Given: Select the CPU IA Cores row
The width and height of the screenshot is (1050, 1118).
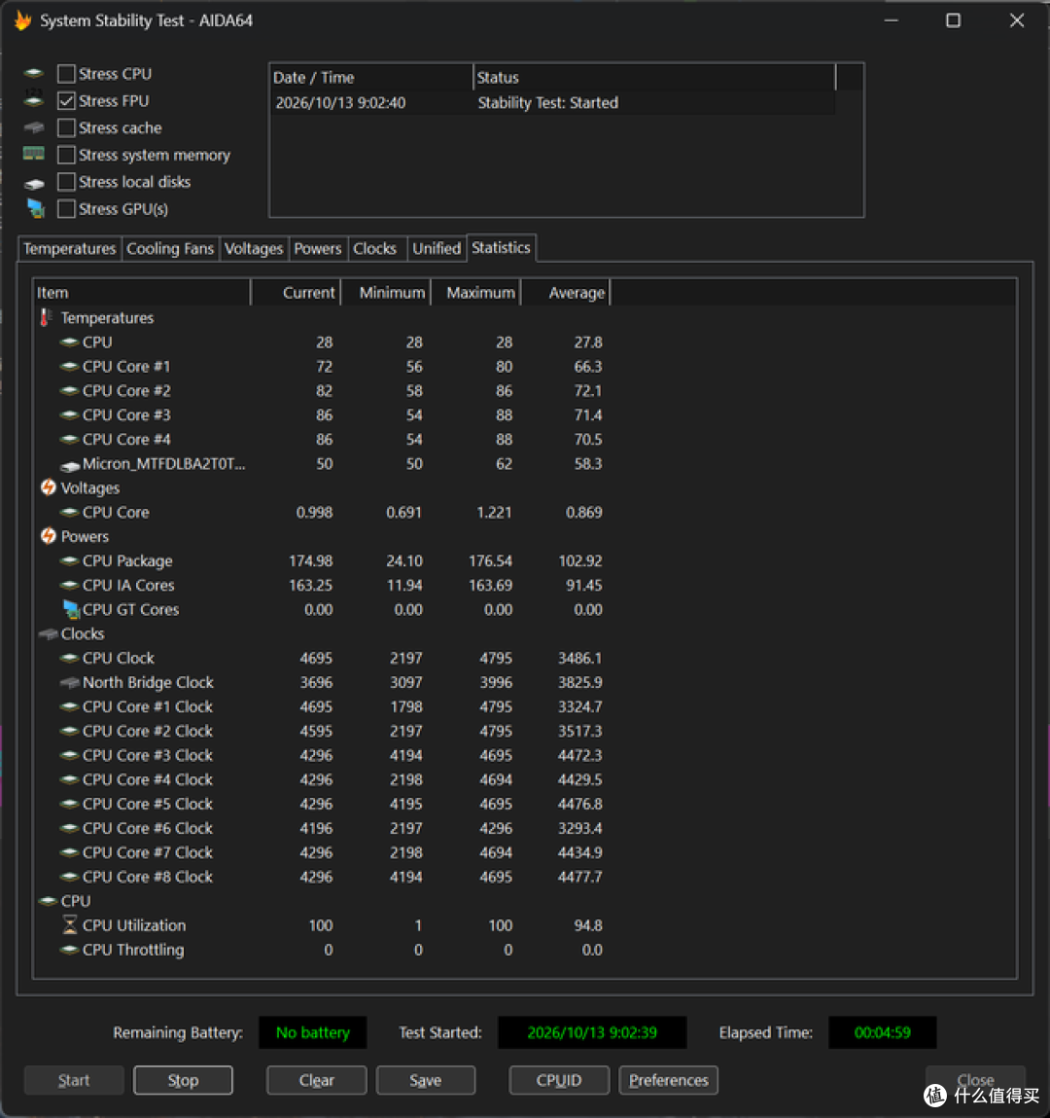Looking at the screenshot, I should click(x=321, y=586).
